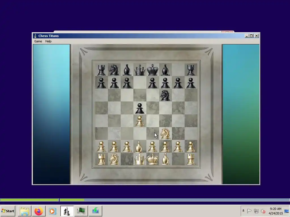The width and height of the screenshot is (290, 217).
Task: Select the white pawn on f2
Action: [165, 147]
